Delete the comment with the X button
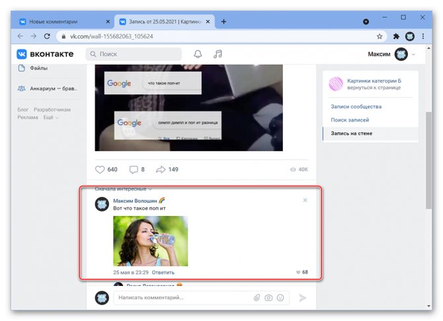 [305, 200]
